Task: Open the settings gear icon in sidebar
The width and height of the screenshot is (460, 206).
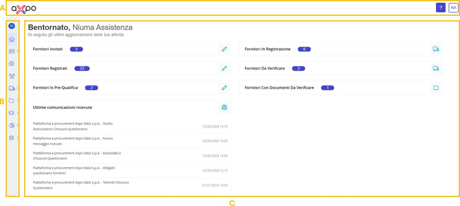Action: pyautogui.click(x=12, y=137)
